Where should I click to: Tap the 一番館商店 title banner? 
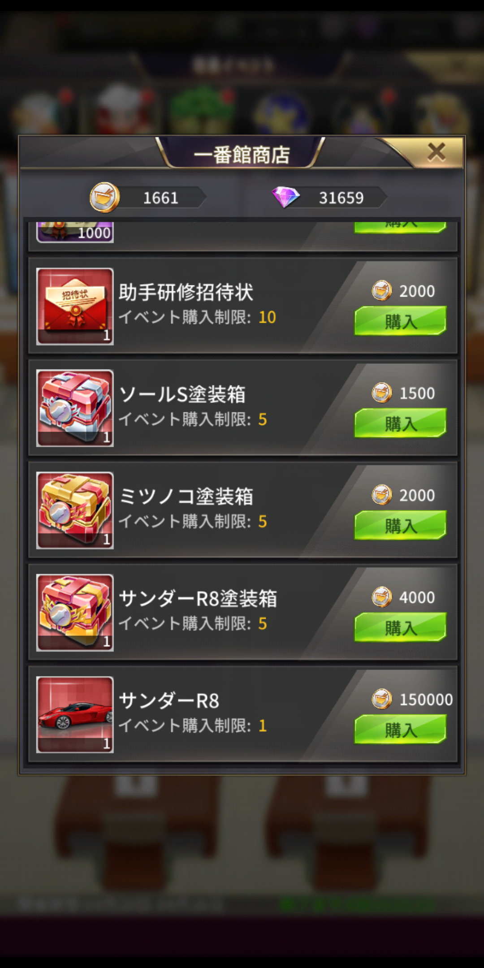tap(242, 155)
